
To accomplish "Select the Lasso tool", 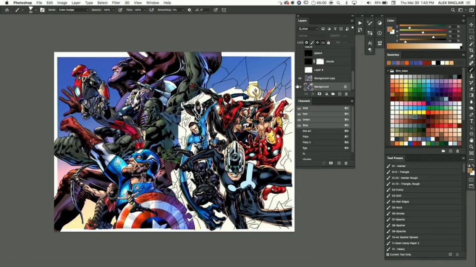I will pyautogui.click(x=471, y=37).
